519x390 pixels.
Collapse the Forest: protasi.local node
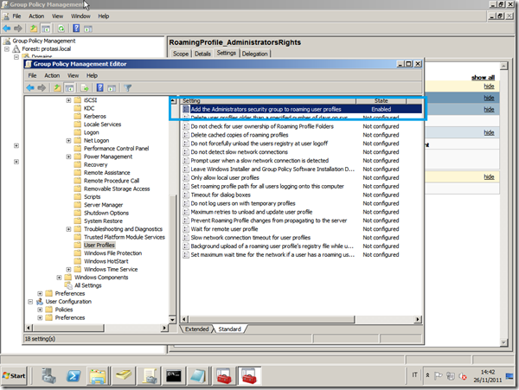(7, 48)
